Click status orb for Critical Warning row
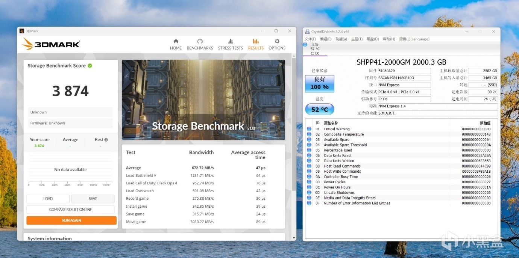This screenshot has width=519, height=258. (x=309, y=129)
